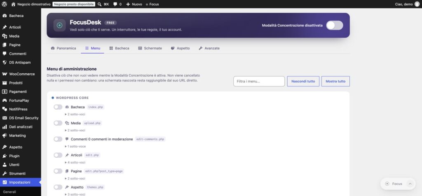This screenshot has height=196, width=422.
Task: Expand 2 sotto-voci under Bacheca
Action: (x=75, y=114)
